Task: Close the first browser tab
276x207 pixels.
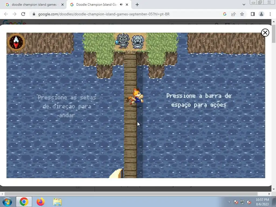Action: 63,5
